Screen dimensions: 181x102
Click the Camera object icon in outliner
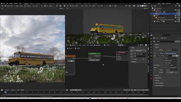pos(156,12)
